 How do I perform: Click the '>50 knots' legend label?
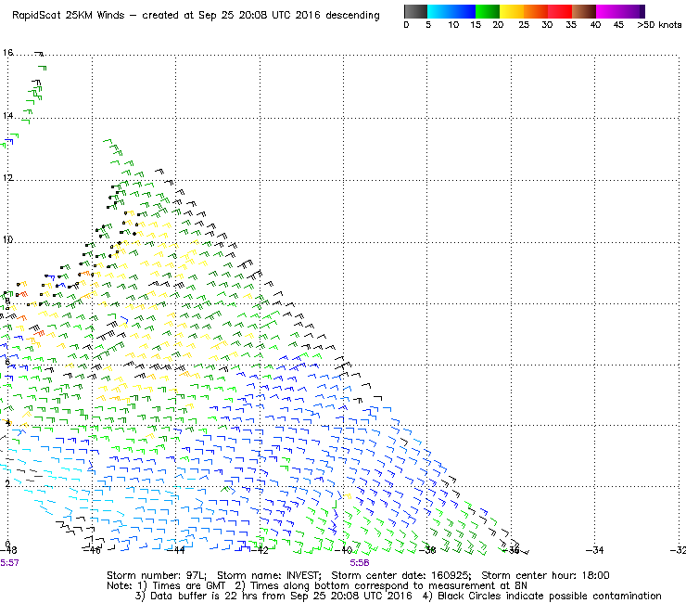click(x=659, y=25)
